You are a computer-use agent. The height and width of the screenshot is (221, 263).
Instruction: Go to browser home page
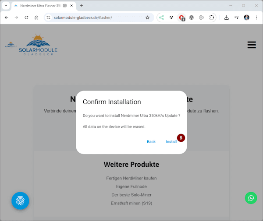(36, 18)
